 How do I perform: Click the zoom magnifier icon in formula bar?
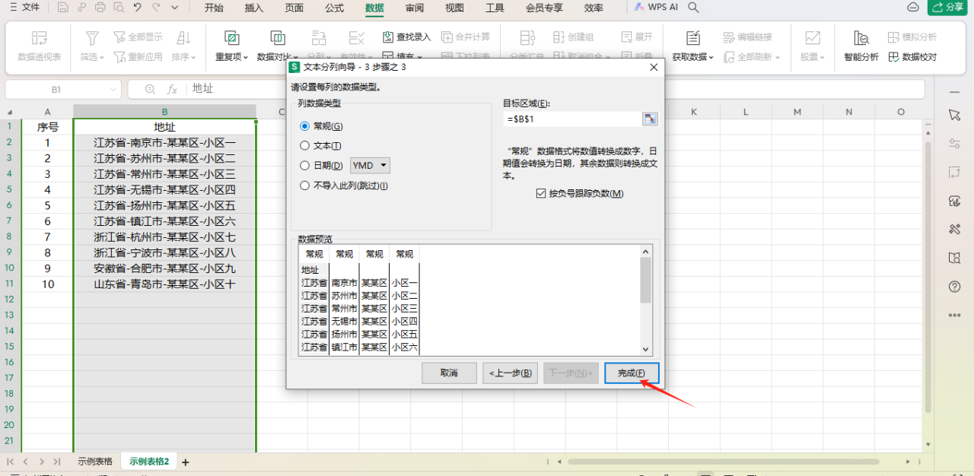click(150, 89)
